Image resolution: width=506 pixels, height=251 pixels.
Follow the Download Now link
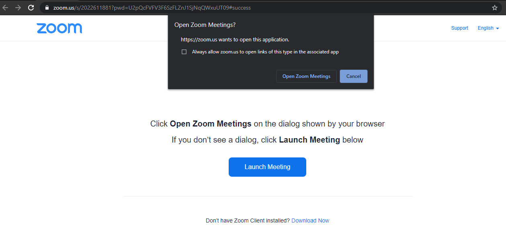tap(310, 220)
